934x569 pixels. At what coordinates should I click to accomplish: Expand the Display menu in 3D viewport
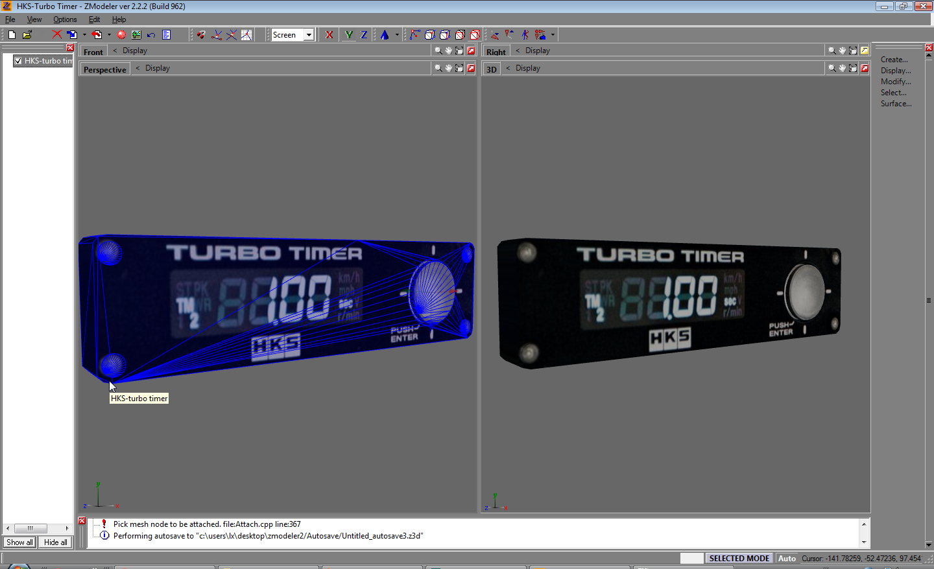(x=528, y=68)
